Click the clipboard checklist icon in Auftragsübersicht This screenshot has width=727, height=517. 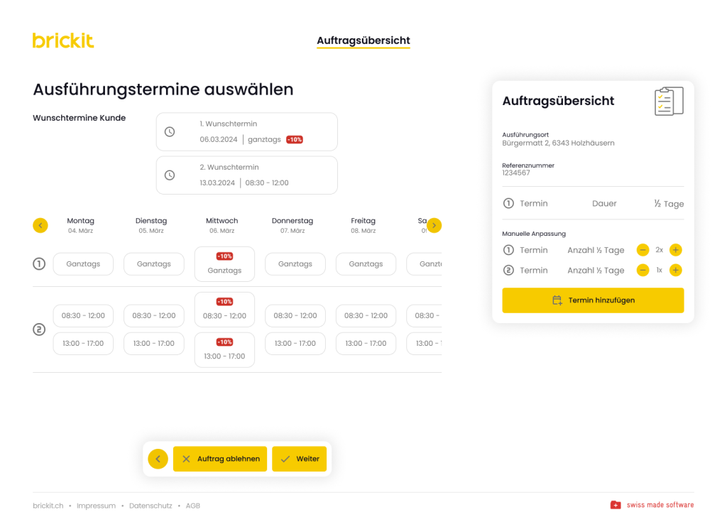tap(669, 101)
